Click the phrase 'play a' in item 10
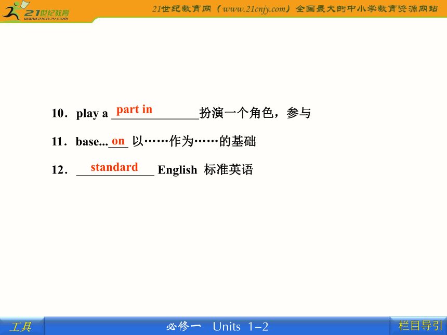Image resolution: width=447 pixels, height=335 pixels. point(92,114)
